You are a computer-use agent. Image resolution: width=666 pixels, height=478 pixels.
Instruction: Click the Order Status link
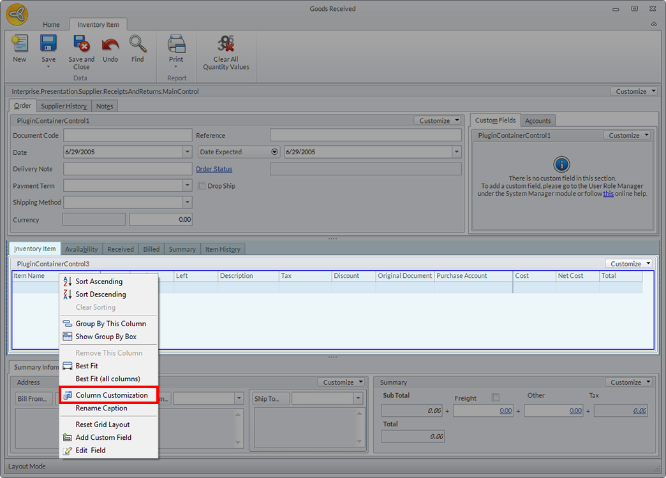tap(214, 169)
